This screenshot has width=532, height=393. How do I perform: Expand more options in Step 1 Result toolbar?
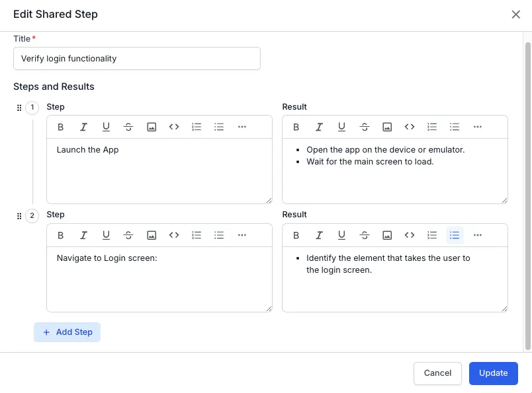pos(478,127)
